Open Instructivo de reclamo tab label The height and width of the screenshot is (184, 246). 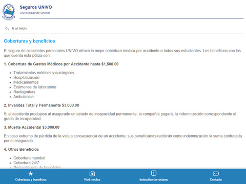pos(154,179)
